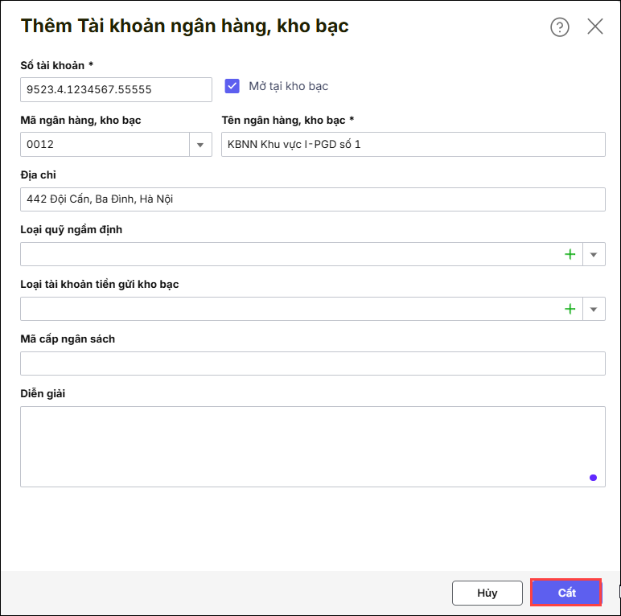Select the Tên ngân hàng, kho bạc field

coord(413,145)
